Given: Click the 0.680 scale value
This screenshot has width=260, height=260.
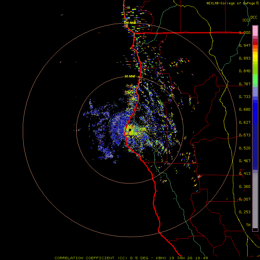Looking at the screenshot, I should [x=245, y=109].
